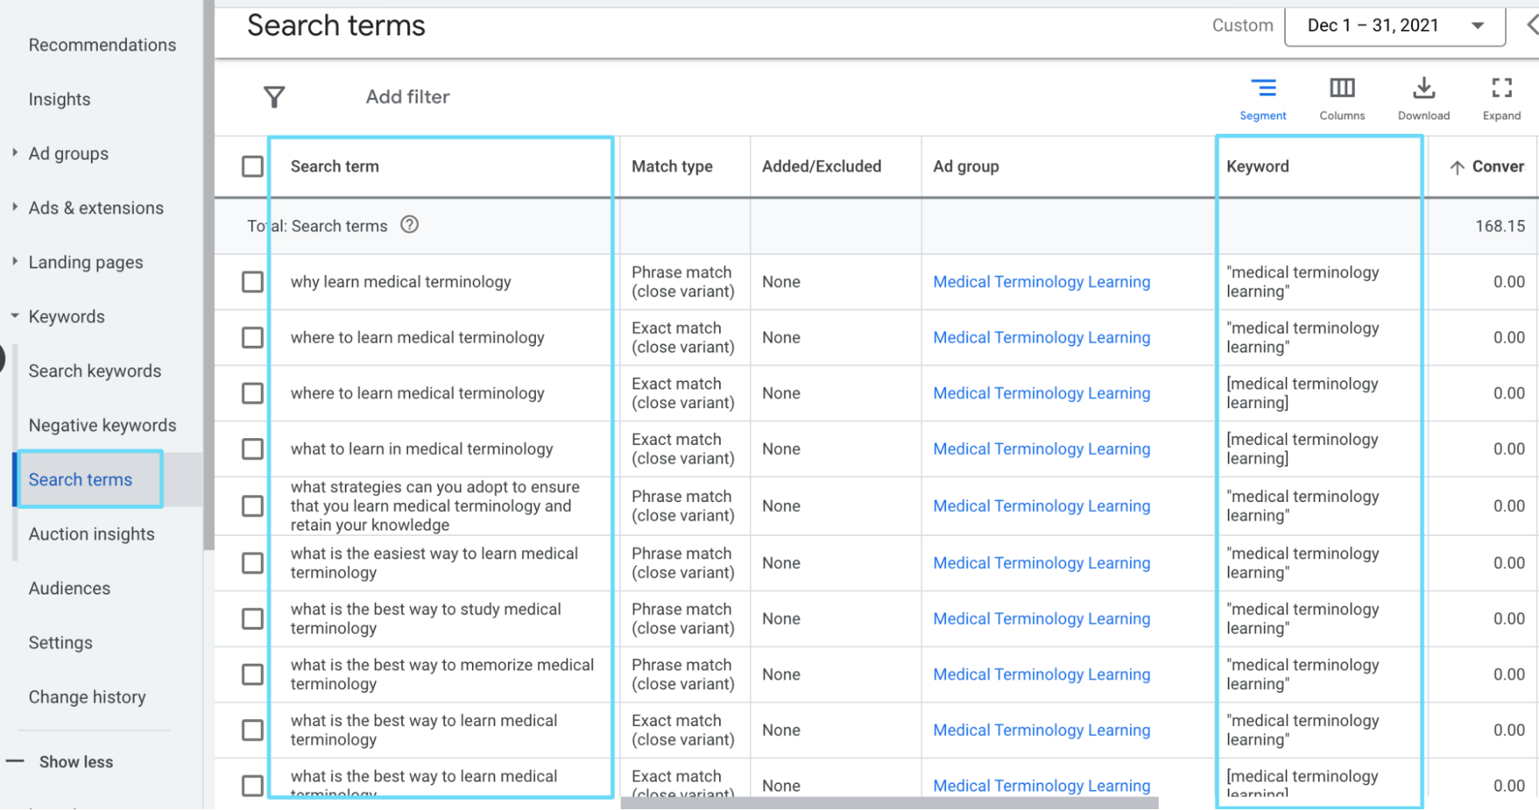Viewport: 1539px width, 810px height.
Task: Open the ad group link in 'what to learn in' row
Action: click(x=1042, y=449)
